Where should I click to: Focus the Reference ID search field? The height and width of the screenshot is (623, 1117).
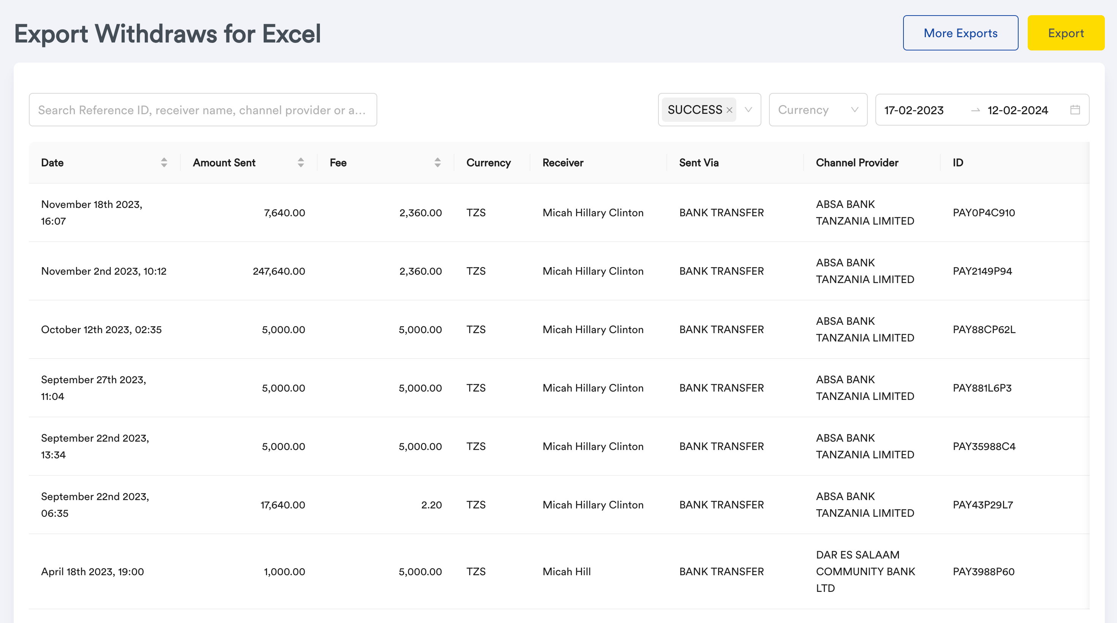[x=203, y=110]
